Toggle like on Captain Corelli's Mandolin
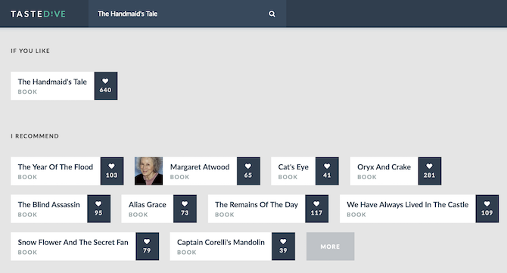507x273 pixels. click(283, 247)
